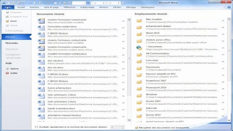
Task: Open the Révision tab
Action: (104, 7)
